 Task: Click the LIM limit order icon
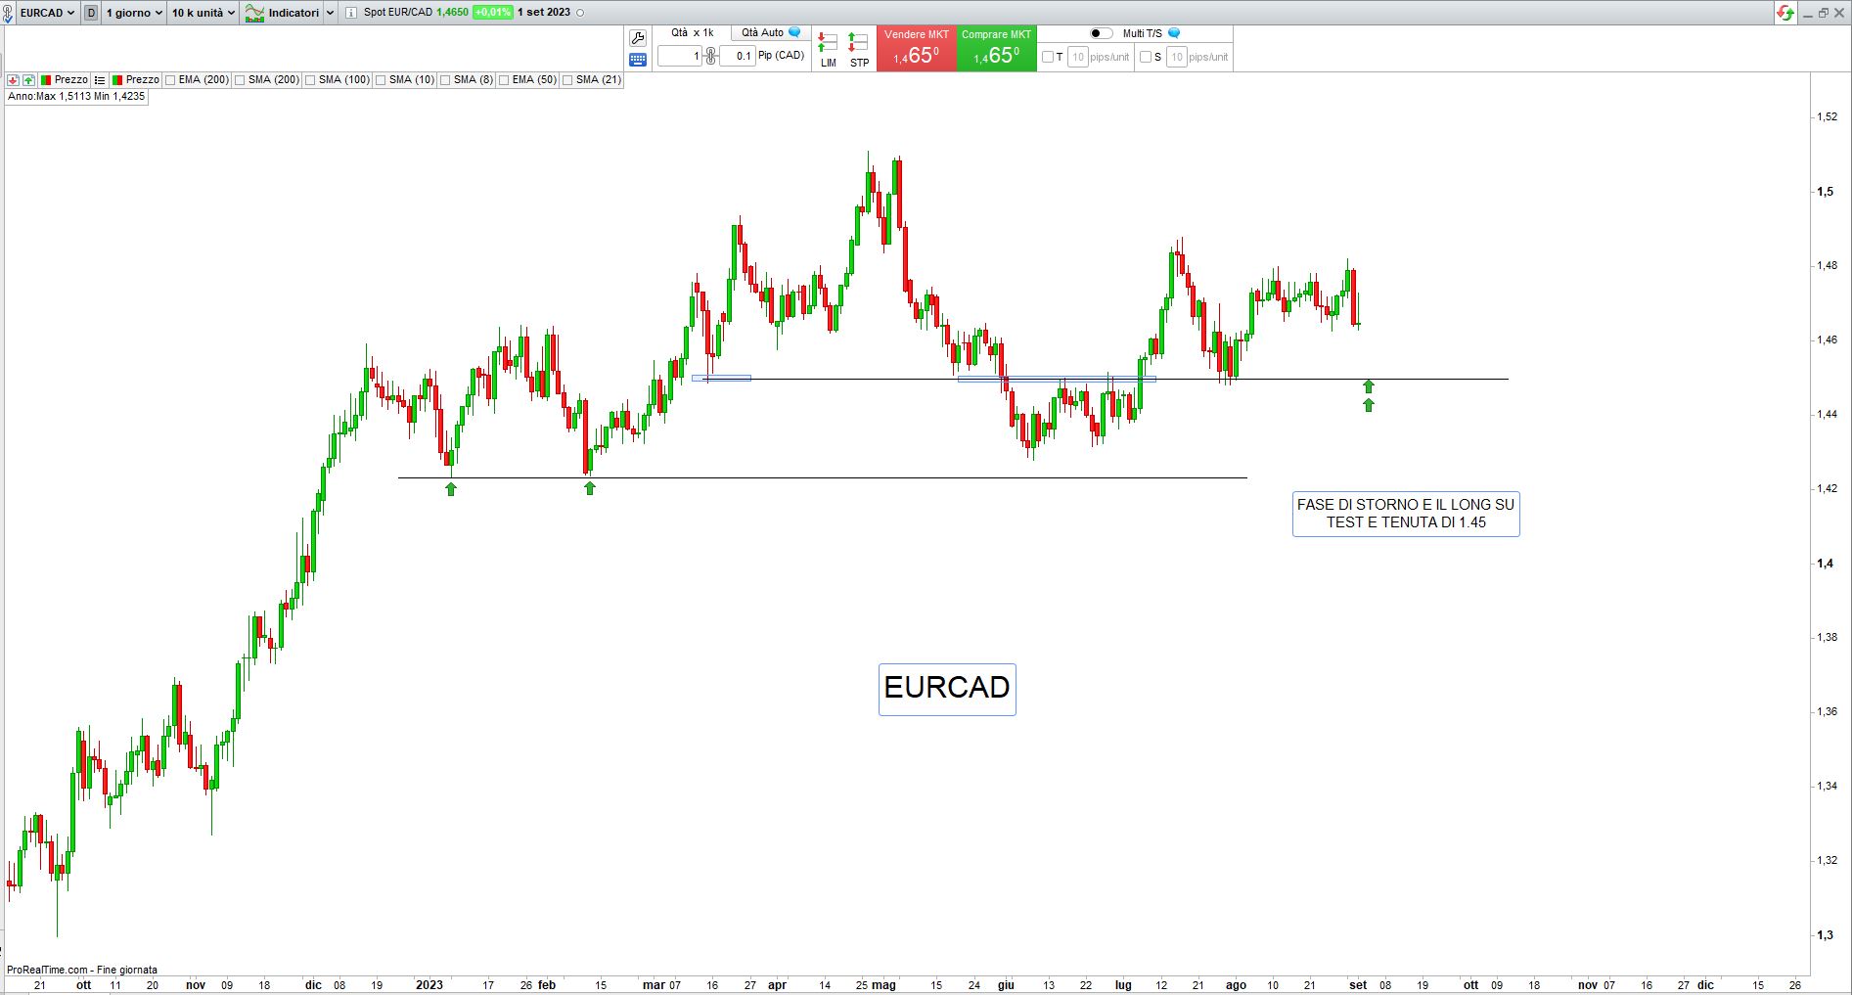[828, 48]
